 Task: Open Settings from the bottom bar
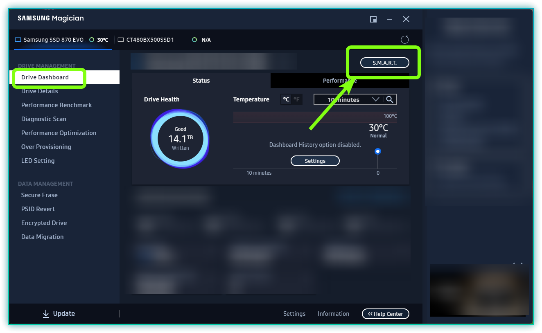click(294, 314)
